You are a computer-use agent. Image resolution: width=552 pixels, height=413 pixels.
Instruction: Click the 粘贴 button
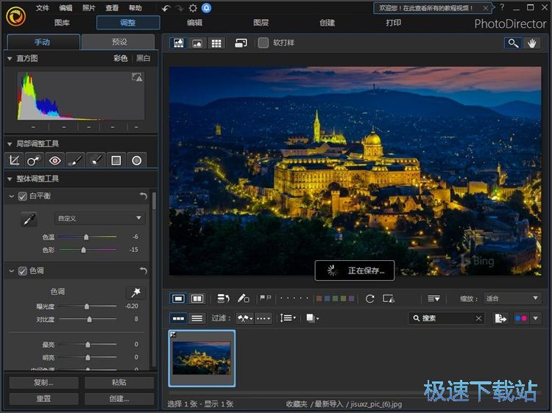tap(119, 382)
